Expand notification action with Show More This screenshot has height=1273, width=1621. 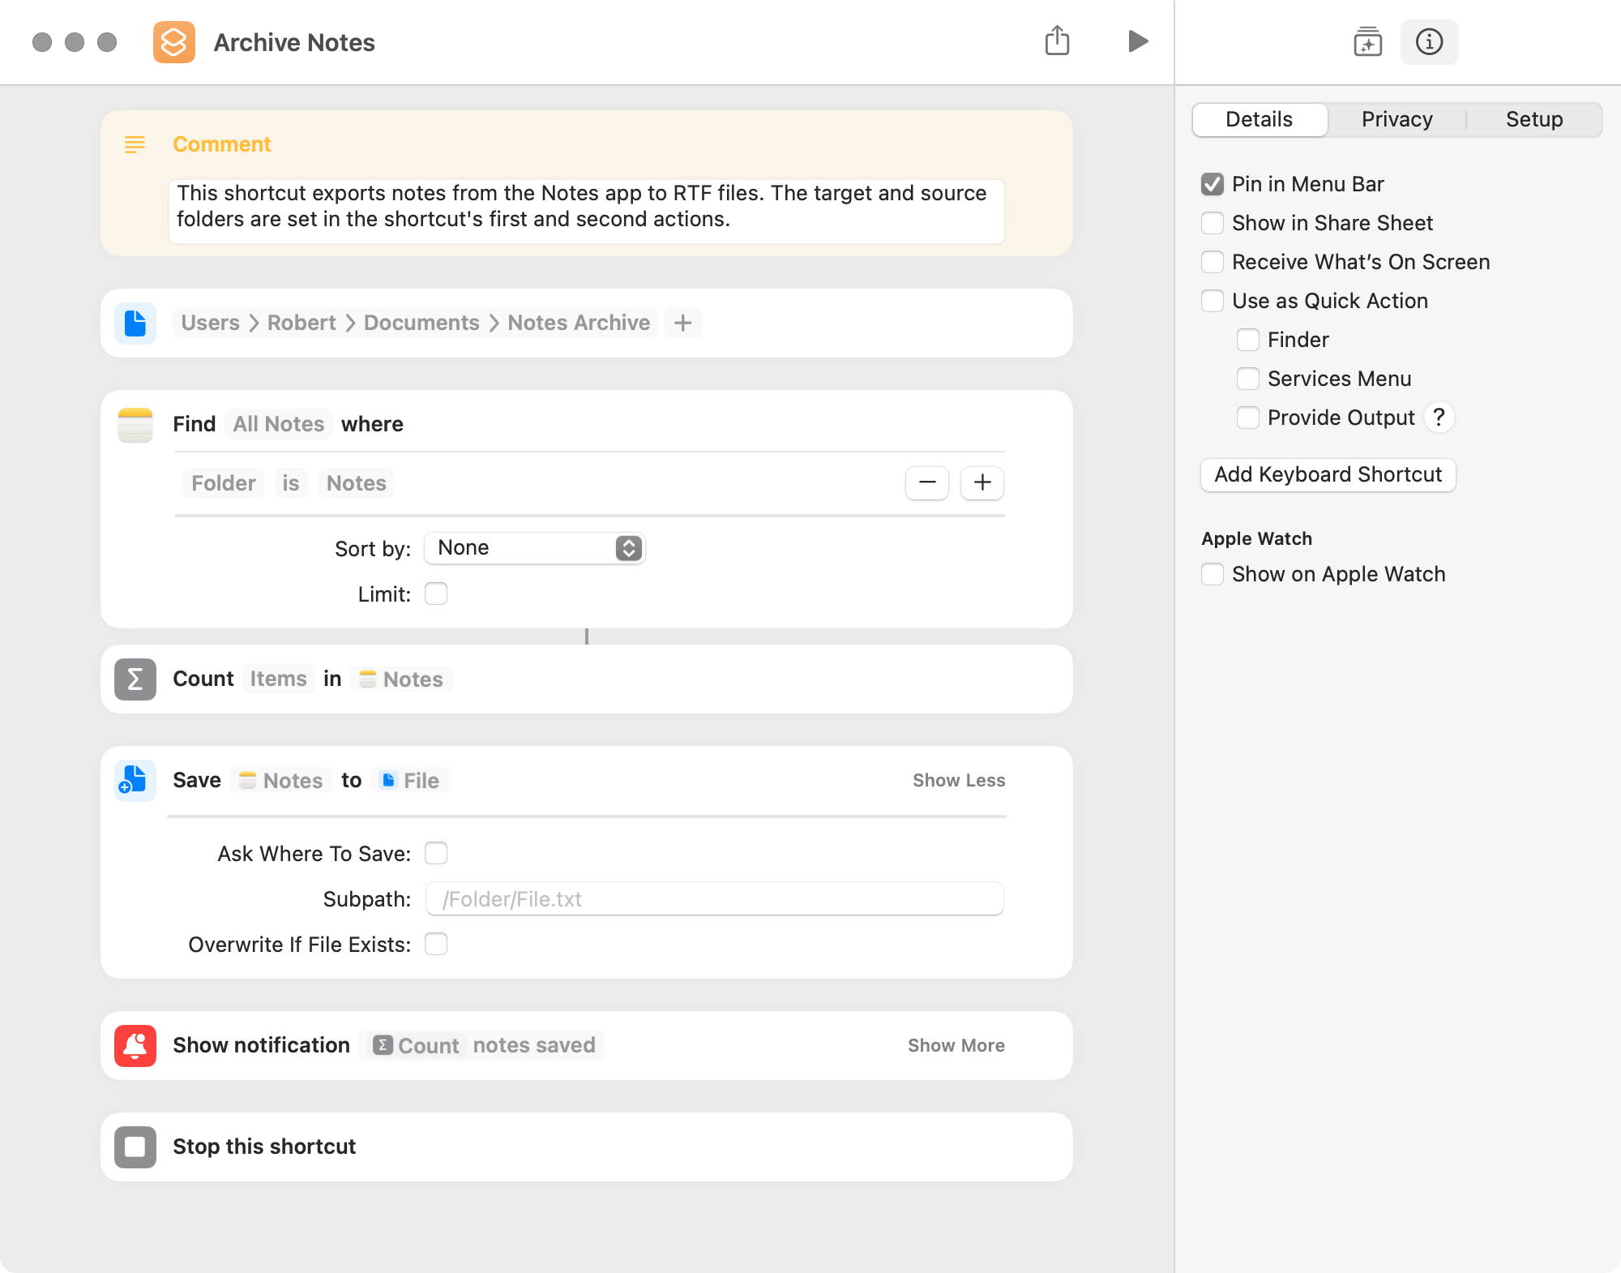click(956, 1045)
